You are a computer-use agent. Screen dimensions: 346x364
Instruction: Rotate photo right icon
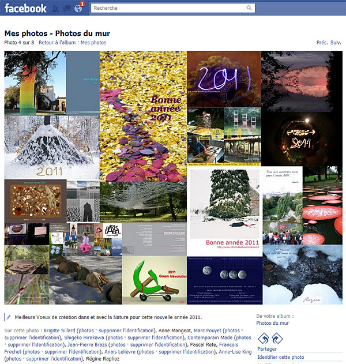tap(277, 338)
